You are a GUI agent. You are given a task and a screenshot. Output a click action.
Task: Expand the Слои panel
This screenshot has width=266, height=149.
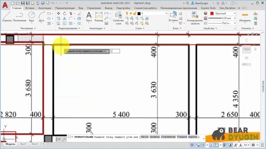pos(140,28)
